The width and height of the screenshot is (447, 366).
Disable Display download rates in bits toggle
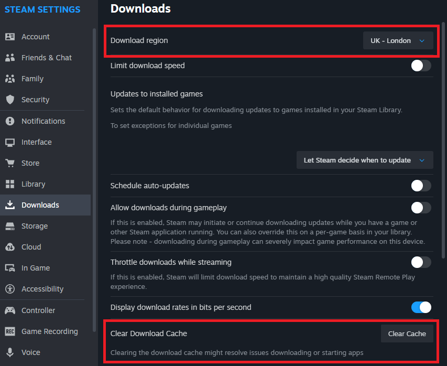(421, 307)
